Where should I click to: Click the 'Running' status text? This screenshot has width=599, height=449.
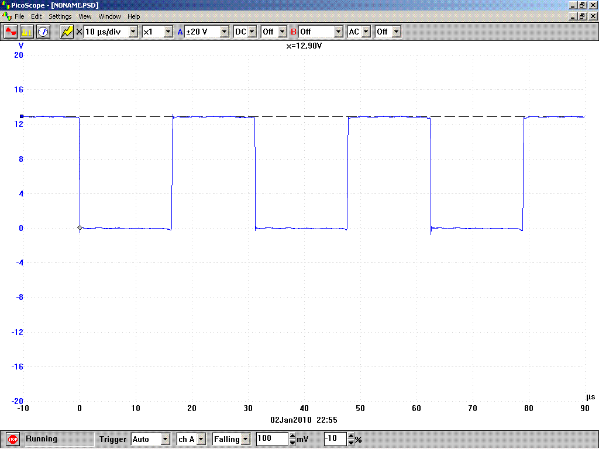tap(42, 438)
